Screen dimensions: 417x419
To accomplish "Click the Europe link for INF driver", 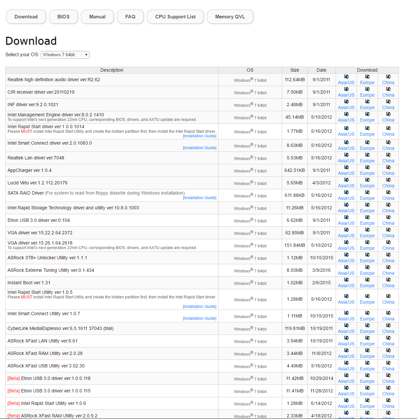I will click(367, 107).
